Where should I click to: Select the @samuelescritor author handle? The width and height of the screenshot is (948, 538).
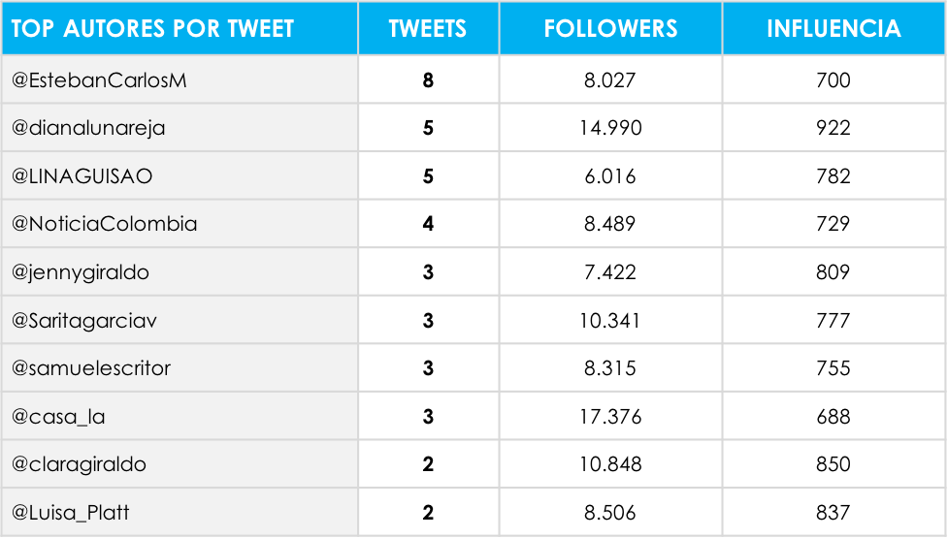[x=90, y=367]
